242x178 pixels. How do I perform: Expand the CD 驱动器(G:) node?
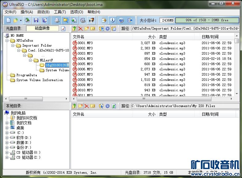(x=7, y=152)
